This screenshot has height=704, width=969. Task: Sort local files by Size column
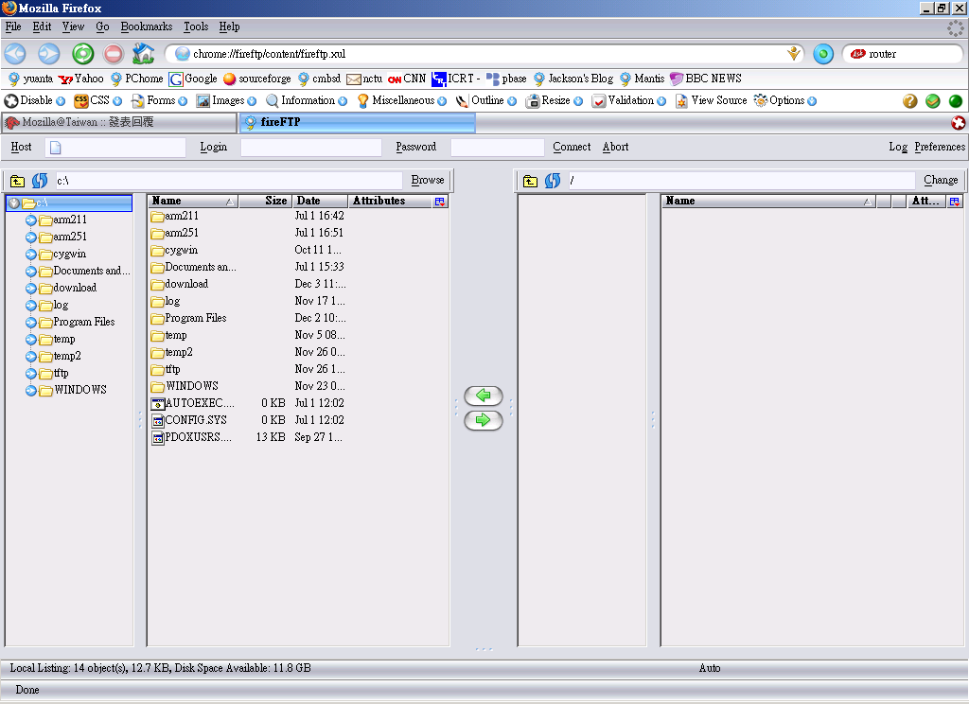click(266, 202)
